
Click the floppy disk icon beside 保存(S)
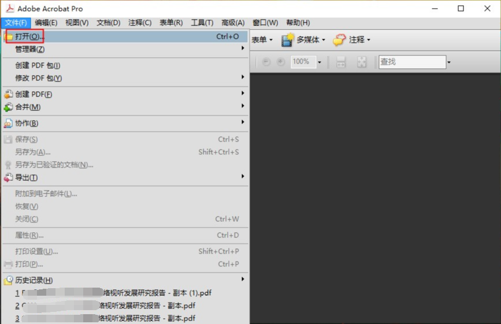point(8,140)
